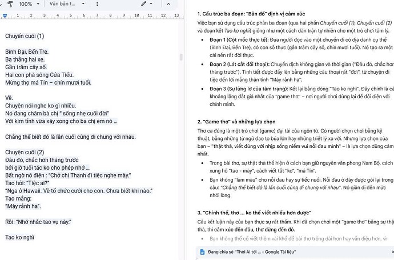Click the 'Tao ko nghĩ' last line
394x260 pixels.
point(19,237)
